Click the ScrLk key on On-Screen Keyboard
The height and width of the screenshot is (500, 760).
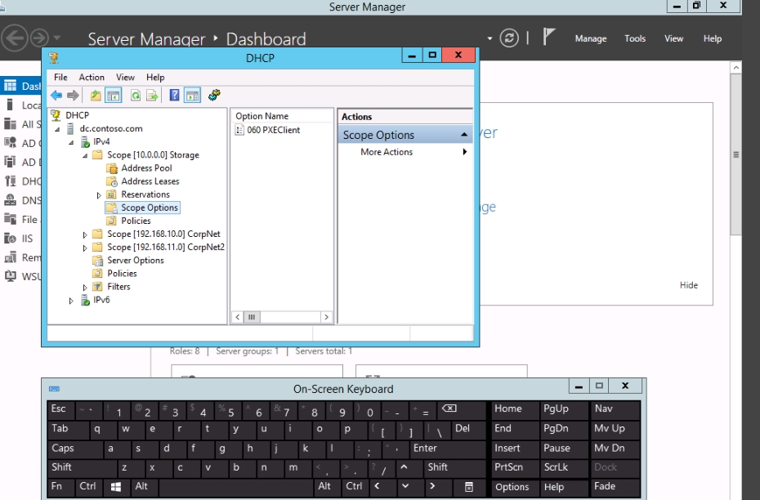[x=564, y=467]
